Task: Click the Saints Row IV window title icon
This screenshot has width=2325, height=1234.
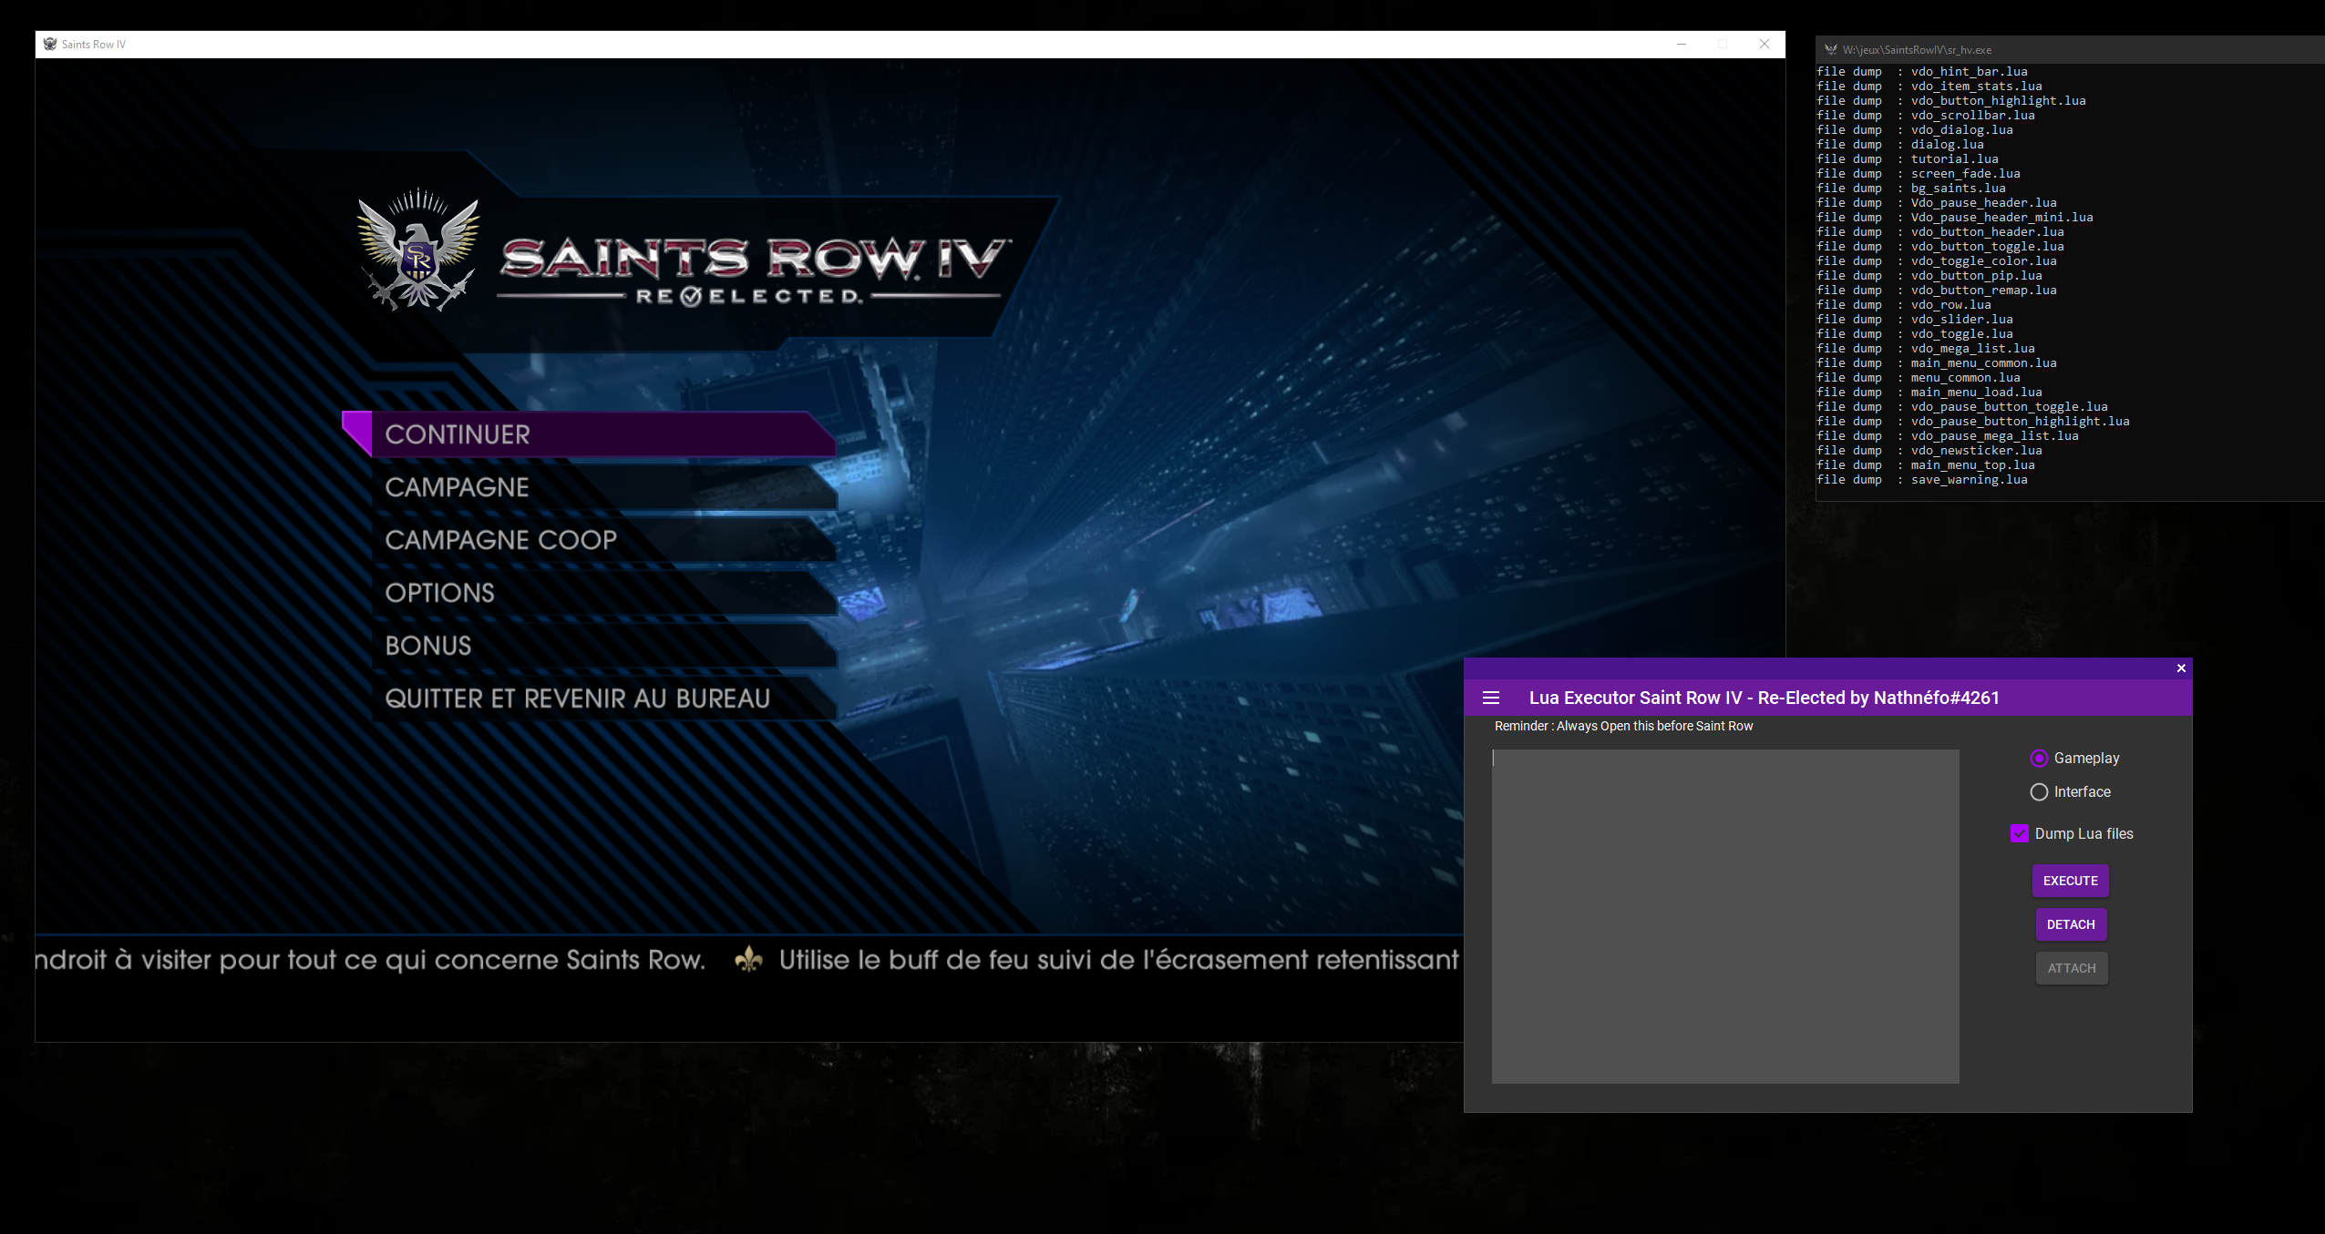Action: coord(50,44)
